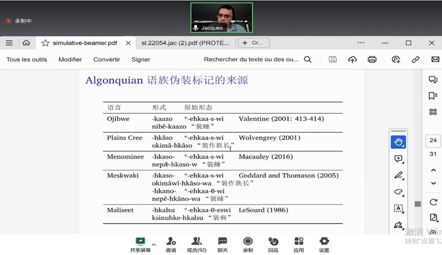Activate the text selection box tool
This screenshot has width=442, height=255.
point(398,208)
